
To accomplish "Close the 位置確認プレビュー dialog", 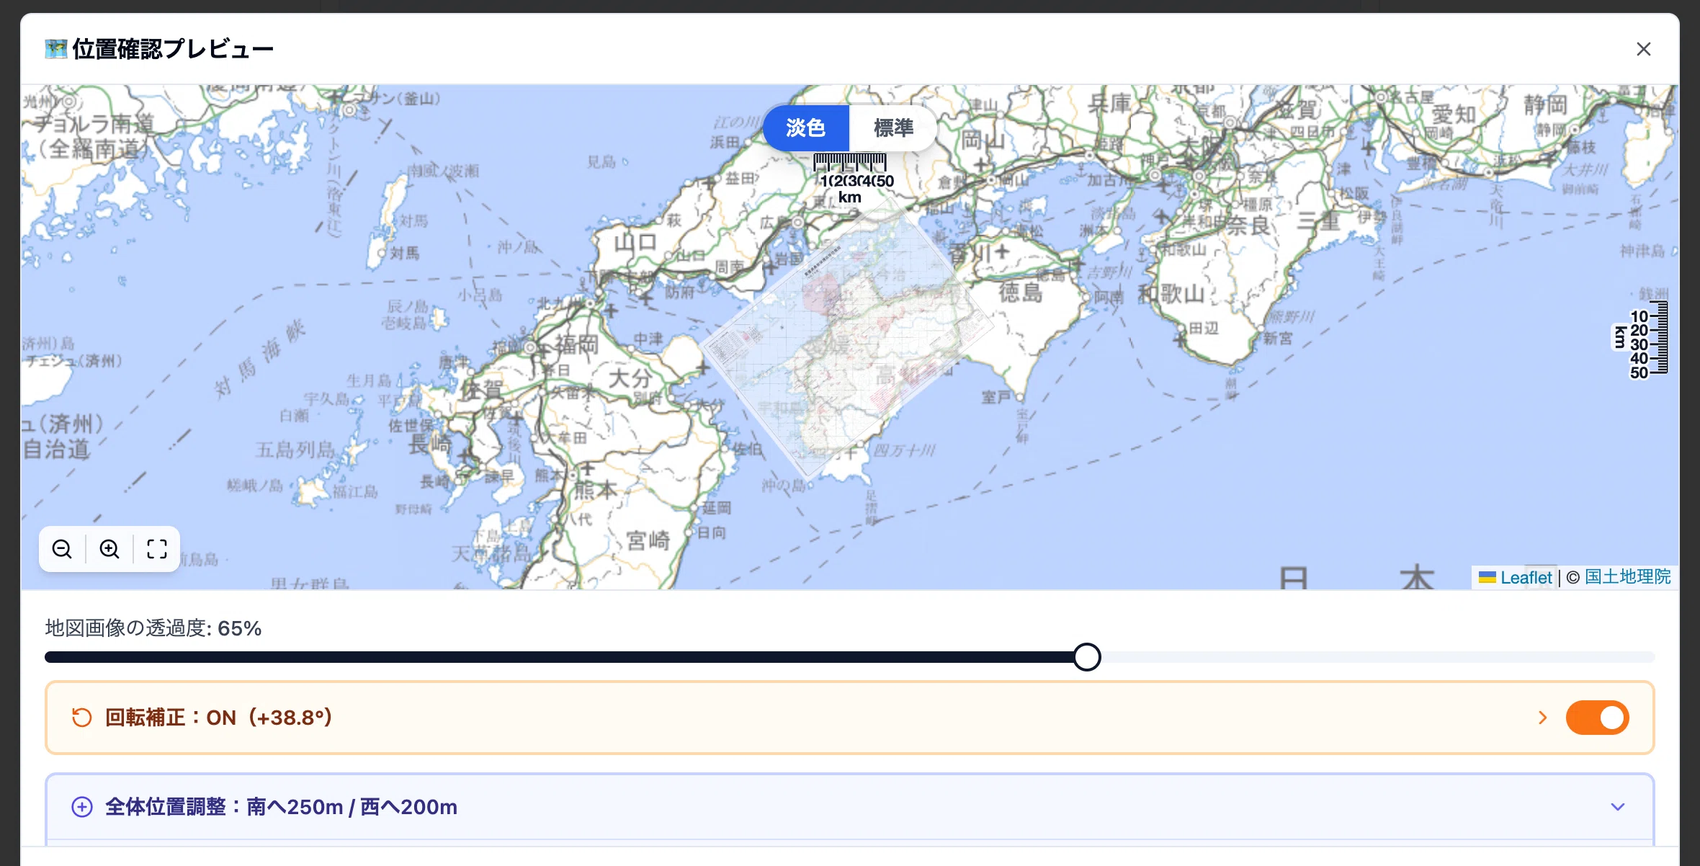I will [1643, 49].
